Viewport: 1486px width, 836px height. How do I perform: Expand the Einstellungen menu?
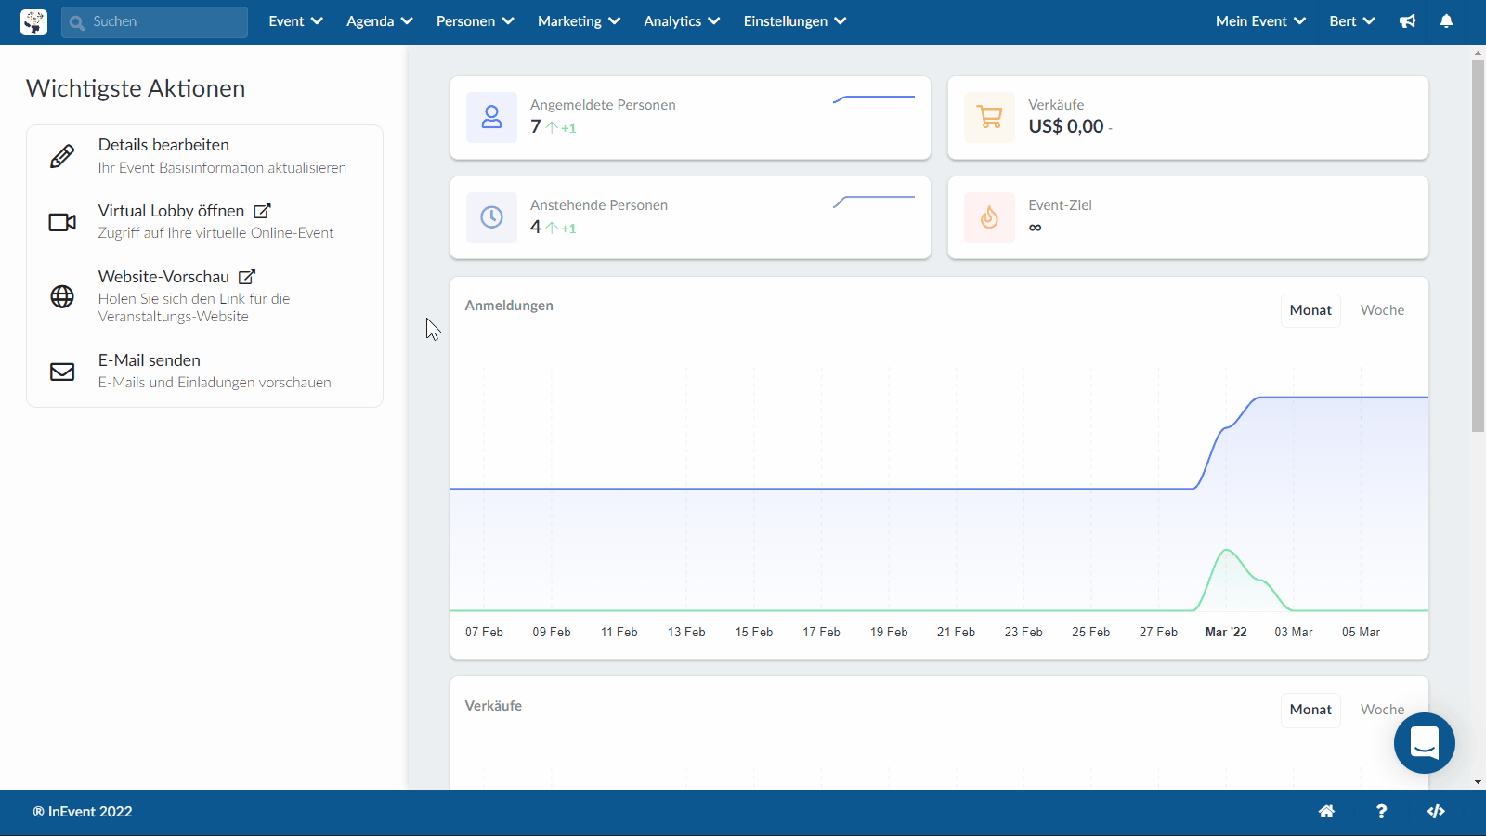(x=795, y=21)
